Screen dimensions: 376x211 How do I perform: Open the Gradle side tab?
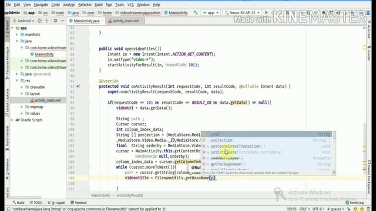(x=369, y=53)
